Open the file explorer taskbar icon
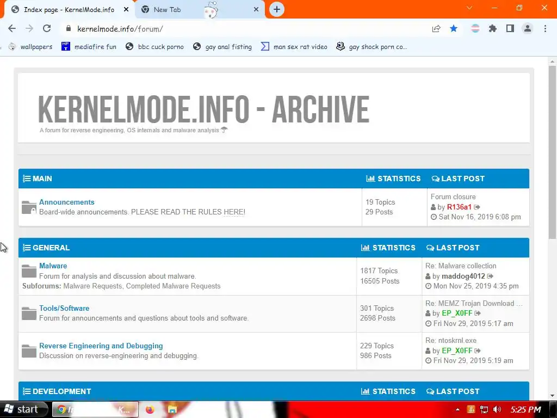557x418 pixels. click(172, 409)
